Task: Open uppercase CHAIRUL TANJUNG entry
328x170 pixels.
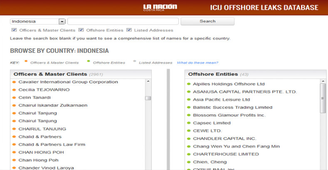Action: click(x=42, y=129)
